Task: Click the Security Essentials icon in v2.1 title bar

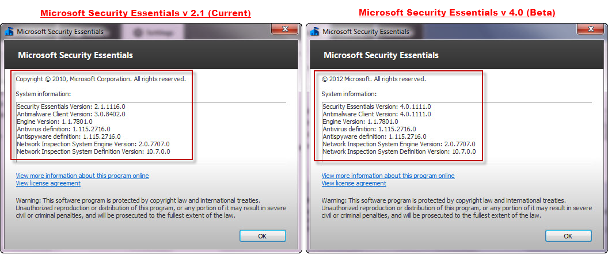Action: pyautogui.click(x=10, y=32)
